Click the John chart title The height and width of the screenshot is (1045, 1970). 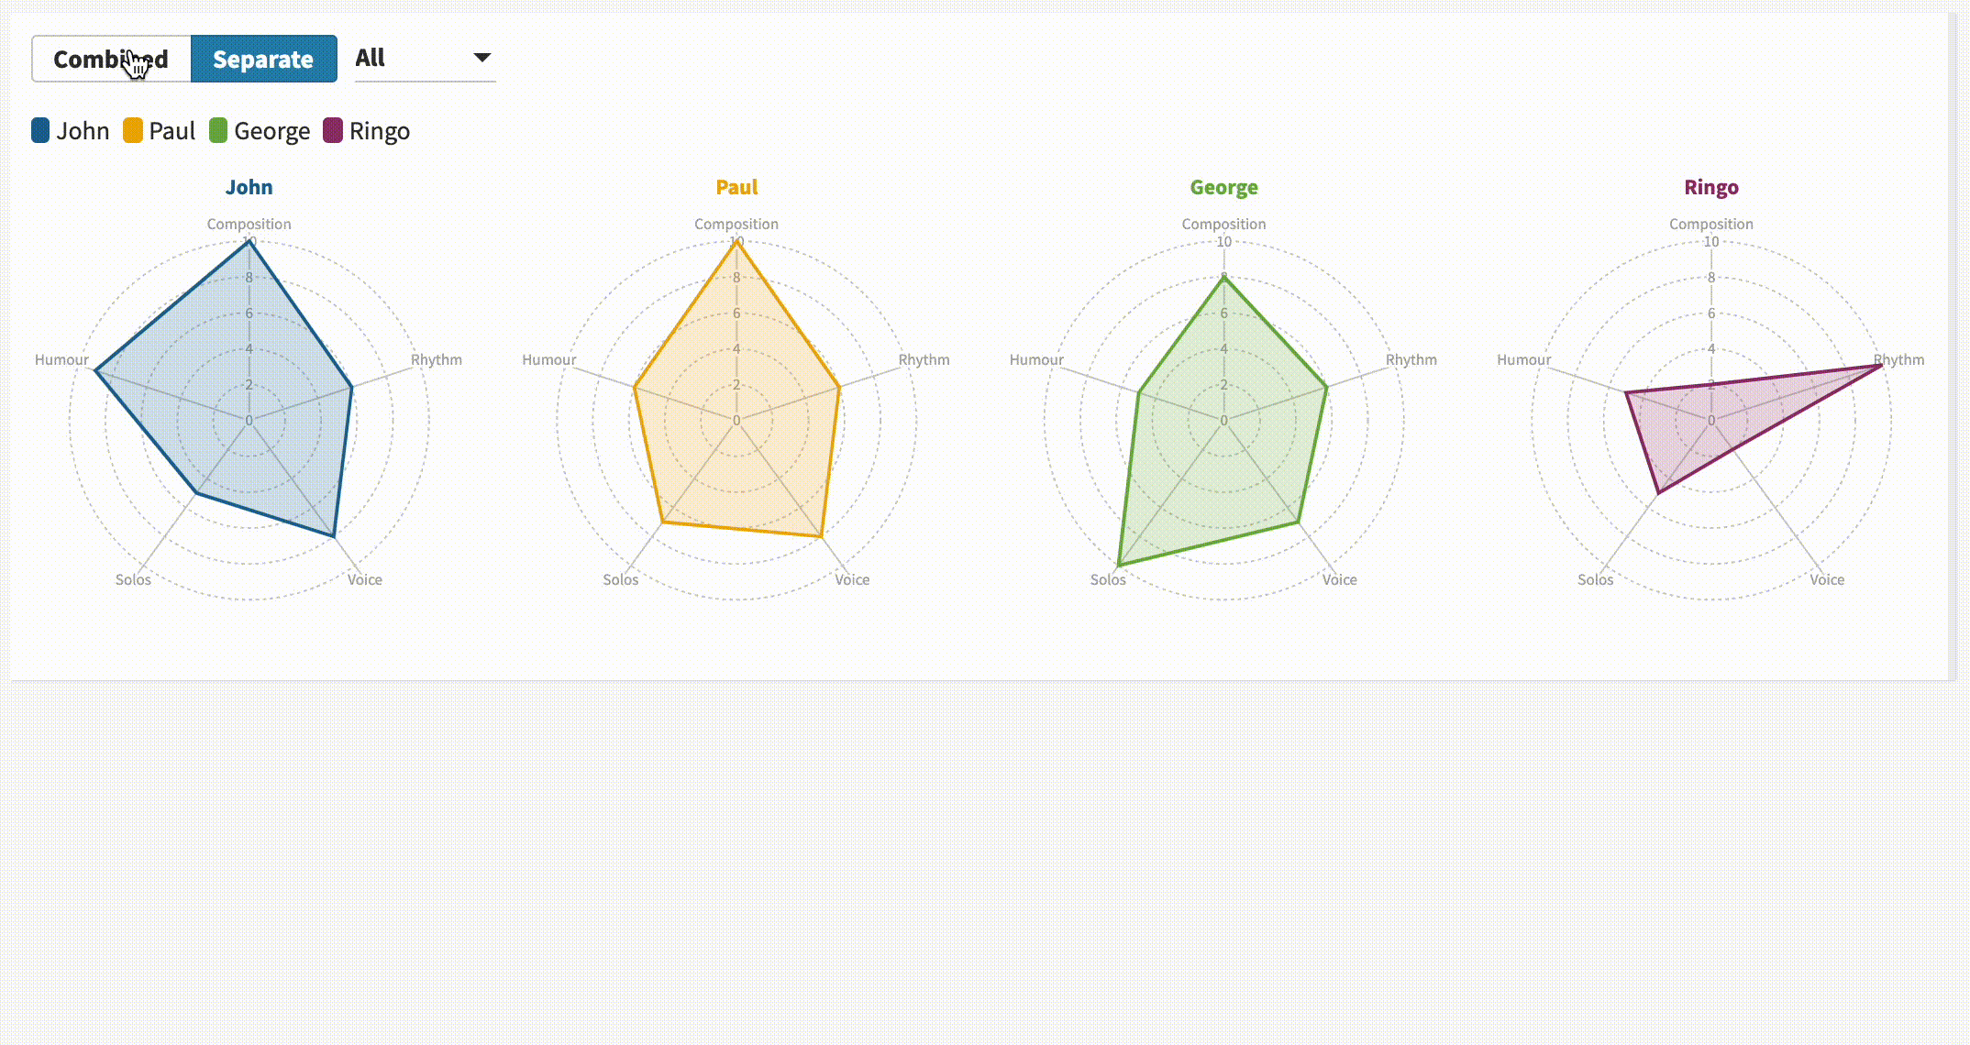[x=249, y=187]
